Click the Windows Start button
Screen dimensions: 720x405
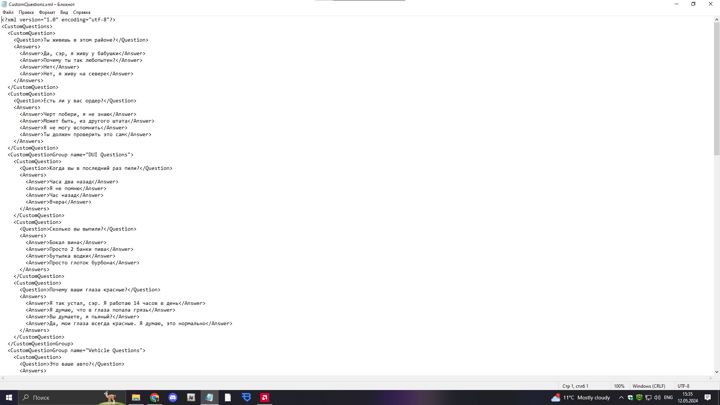point(9,397)
